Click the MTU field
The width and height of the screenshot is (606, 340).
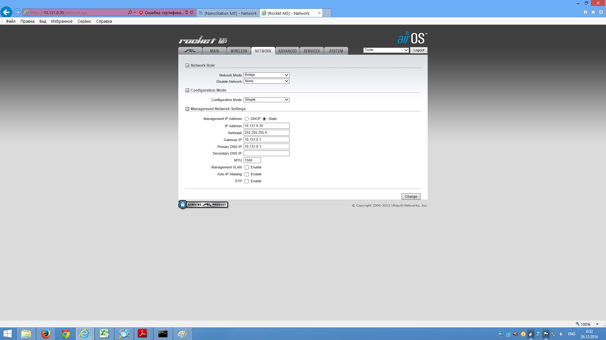[252, 160]
